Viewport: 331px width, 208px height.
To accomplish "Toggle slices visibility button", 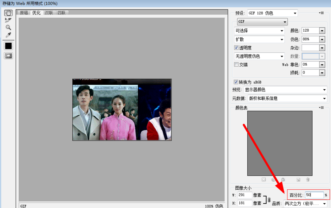I will (9, 56).
